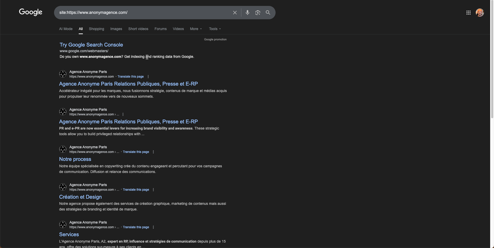This screenshot has width=494, height=248.
Task: Expand the More search filters dropdown
Action: [x=196, y=29]
